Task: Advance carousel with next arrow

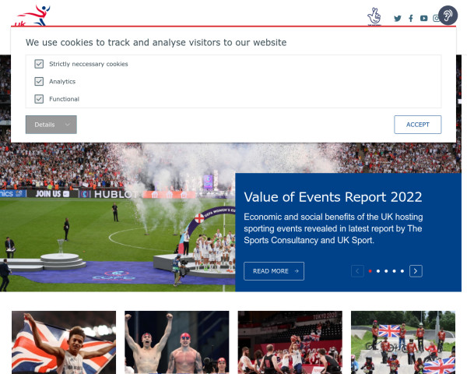Action: (416, 271)
